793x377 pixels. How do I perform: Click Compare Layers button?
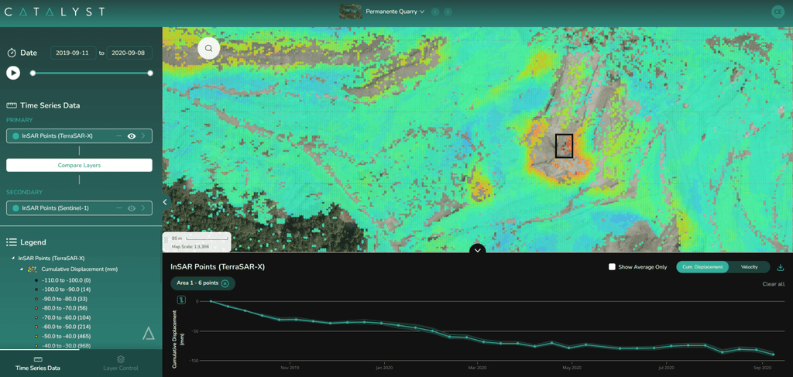pos(80,165)
